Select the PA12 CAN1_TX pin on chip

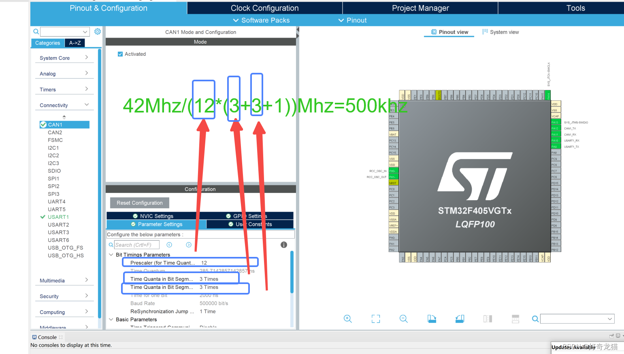[x=556, y=128]
